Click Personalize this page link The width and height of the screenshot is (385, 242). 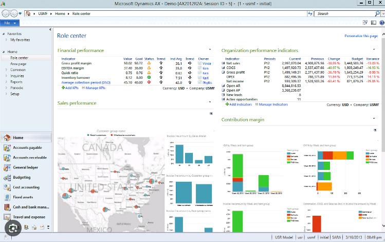(x=361, y=36)
